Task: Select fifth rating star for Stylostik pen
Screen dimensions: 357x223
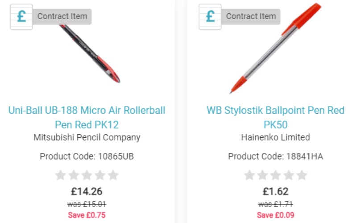Action: click(x=302, y=175)
